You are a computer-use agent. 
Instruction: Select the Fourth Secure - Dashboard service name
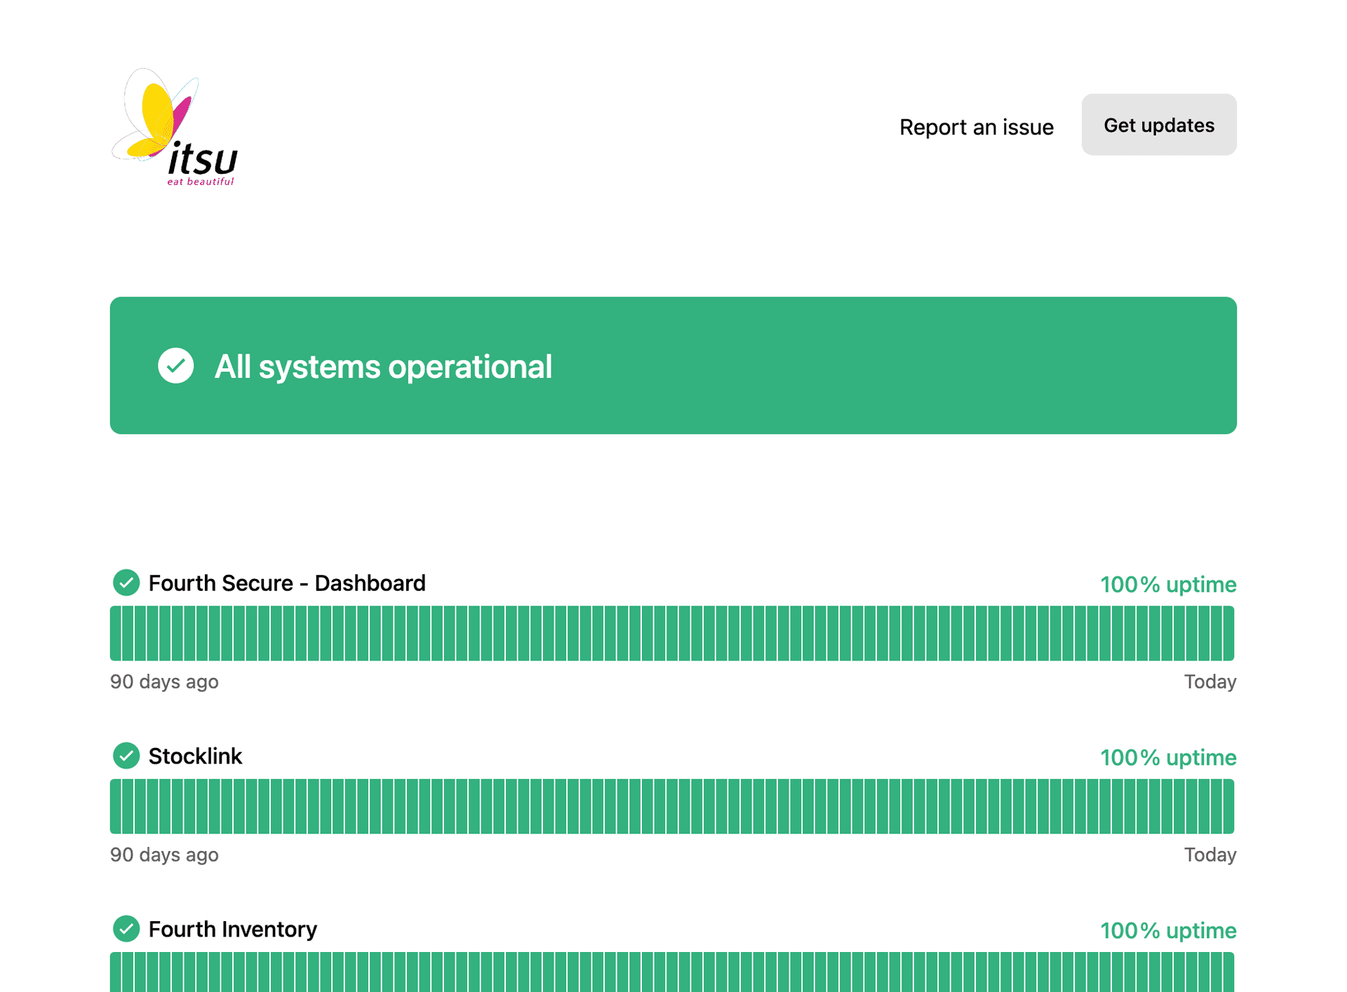coord(287,583)
